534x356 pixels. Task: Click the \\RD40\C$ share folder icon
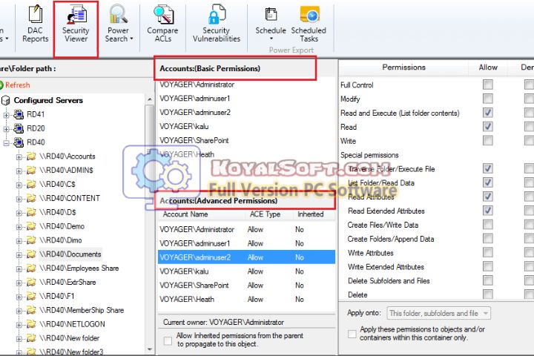(x=31, y=184)
